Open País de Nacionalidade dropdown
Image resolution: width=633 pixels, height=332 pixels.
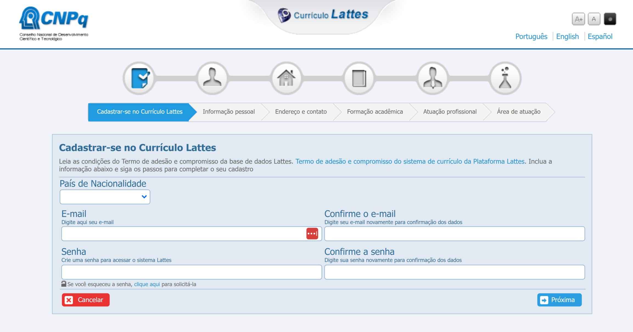105,197
